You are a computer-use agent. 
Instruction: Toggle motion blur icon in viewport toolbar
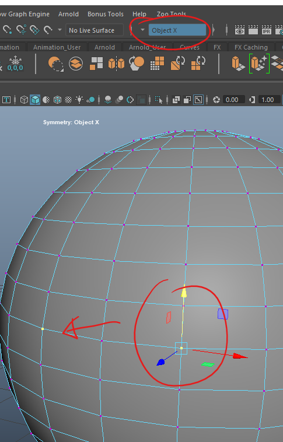click(119, 100)
